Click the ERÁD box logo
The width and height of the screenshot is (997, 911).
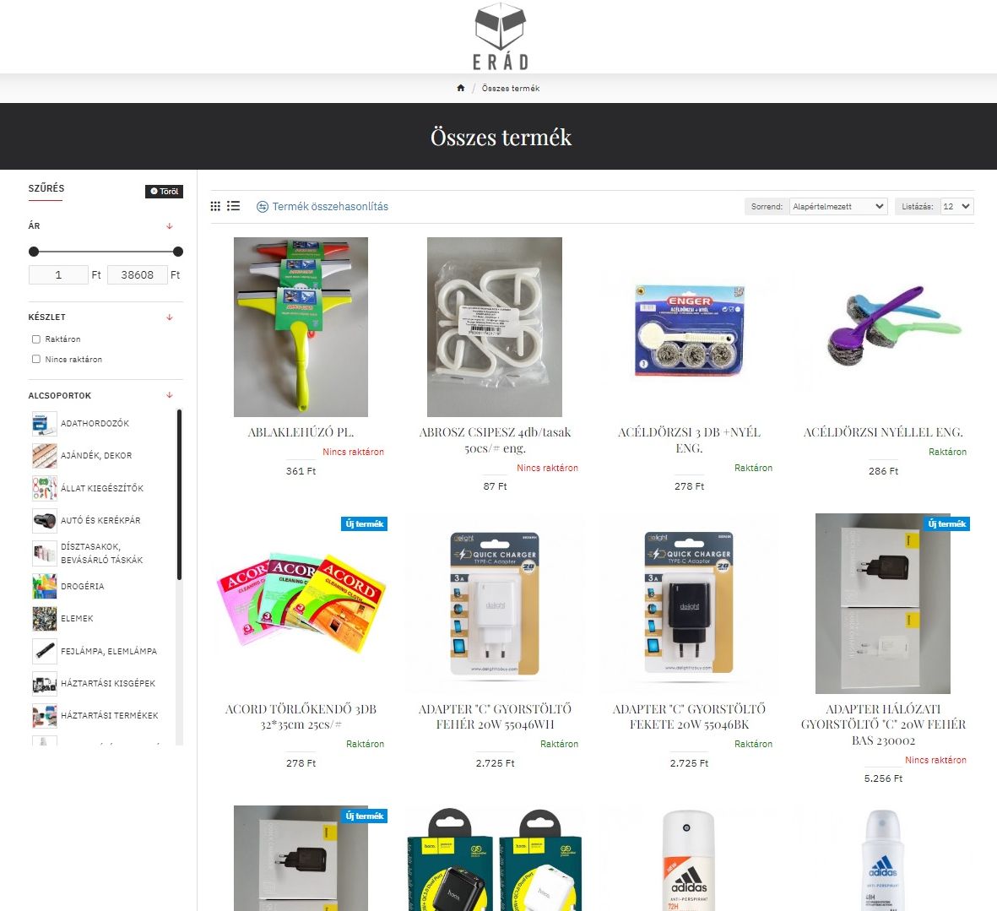pyautogui.click(x=501, y=36)
